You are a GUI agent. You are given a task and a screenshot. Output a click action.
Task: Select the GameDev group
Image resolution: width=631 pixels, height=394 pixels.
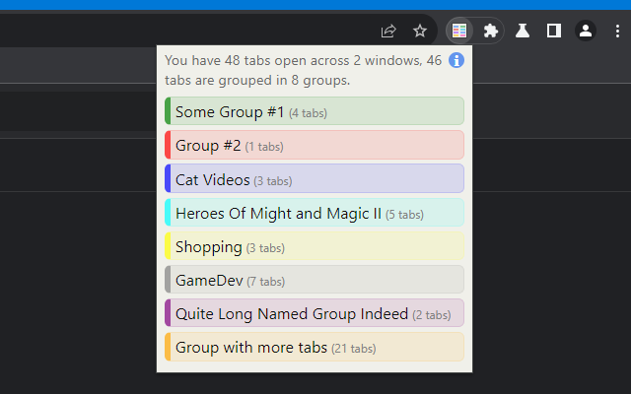(x=315, y=280)
